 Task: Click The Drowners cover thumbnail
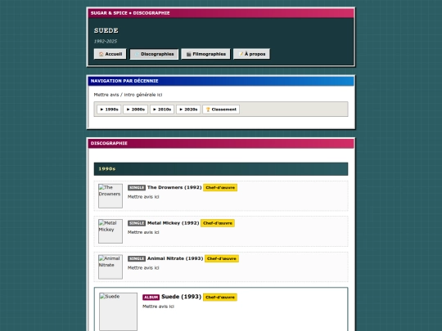pyautogui.click(x=110, y=196)
